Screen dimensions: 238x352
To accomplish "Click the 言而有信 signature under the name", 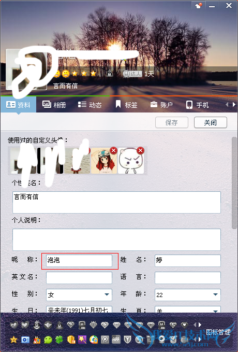I will [65, 86].
